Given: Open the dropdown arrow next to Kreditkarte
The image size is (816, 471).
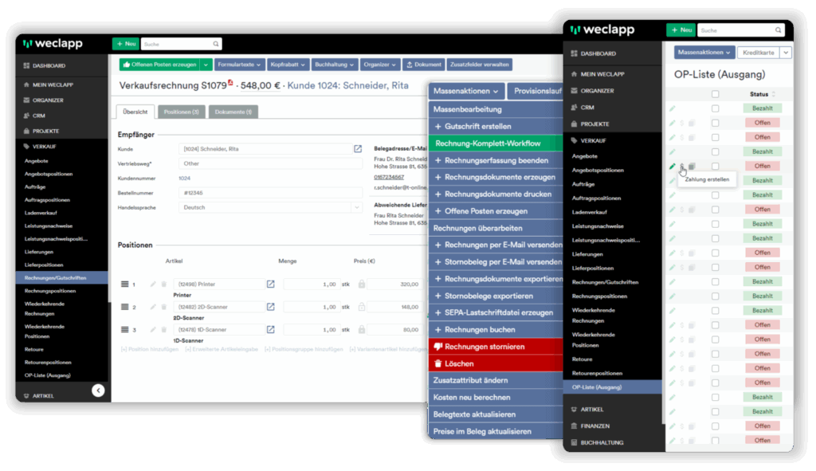Looking at the screenshot, I should click(x=786, y=53).
